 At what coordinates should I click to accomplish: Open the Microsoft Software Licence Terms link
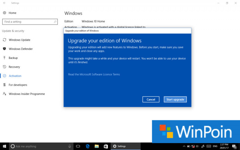tap(94, 74)
